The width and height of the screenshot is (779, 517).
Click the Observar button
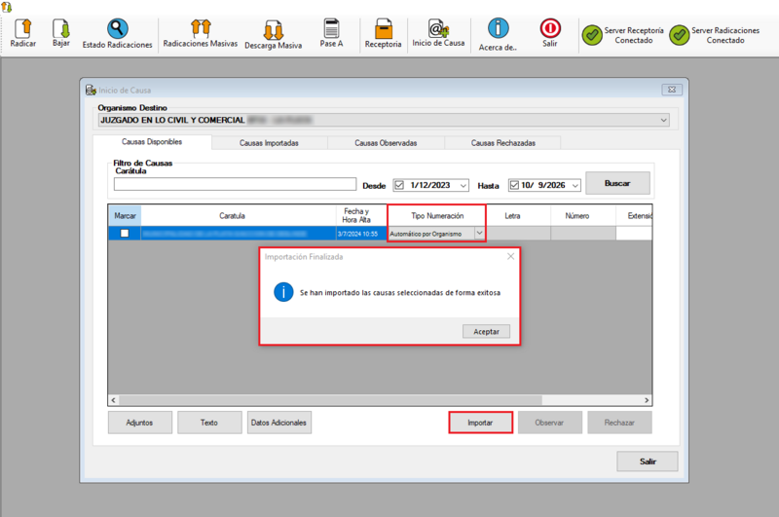pyautogui.click(x=549, y=423)
